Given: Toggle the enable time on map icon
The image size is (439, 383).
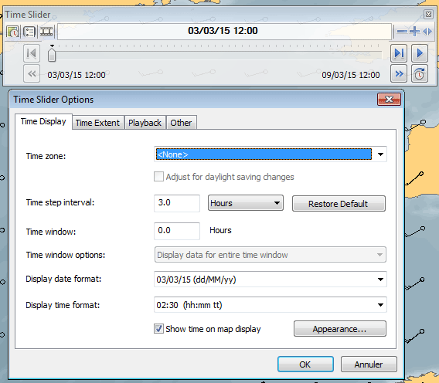Looking at the screenshot, I should (x=12, y=32).
